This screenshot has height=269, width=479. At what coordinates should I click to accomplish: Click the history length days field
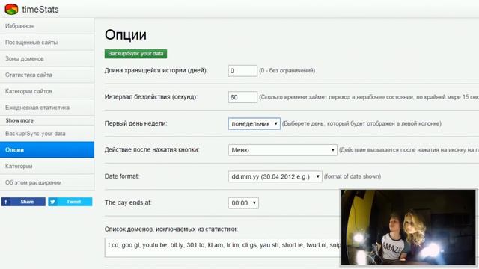(242, 71)
